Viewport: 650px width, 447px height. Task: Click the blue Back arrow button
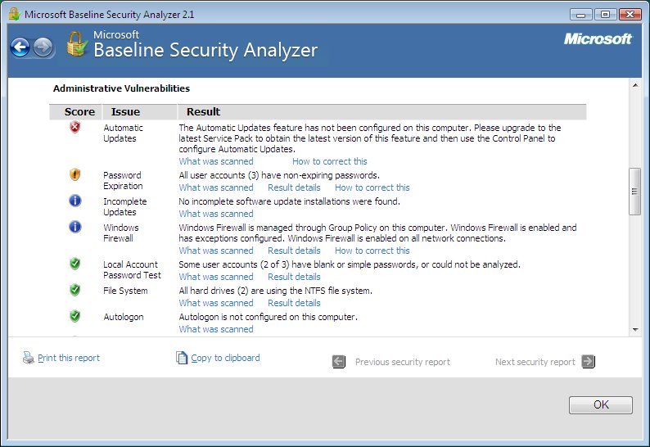(x=20, y=47)
